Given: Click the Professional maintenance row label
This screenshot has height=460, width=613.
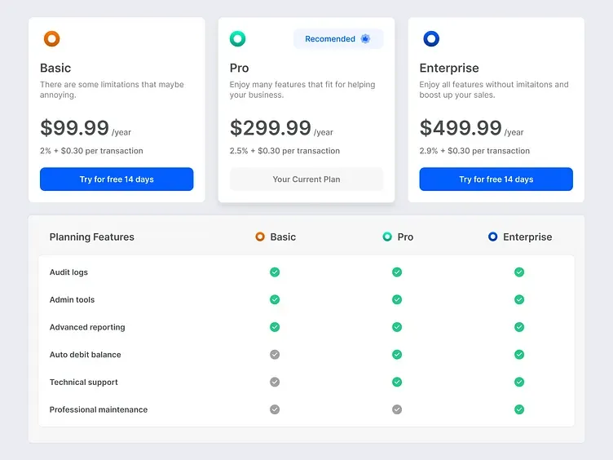Looking at the screenshot, I should pos(99,409).
